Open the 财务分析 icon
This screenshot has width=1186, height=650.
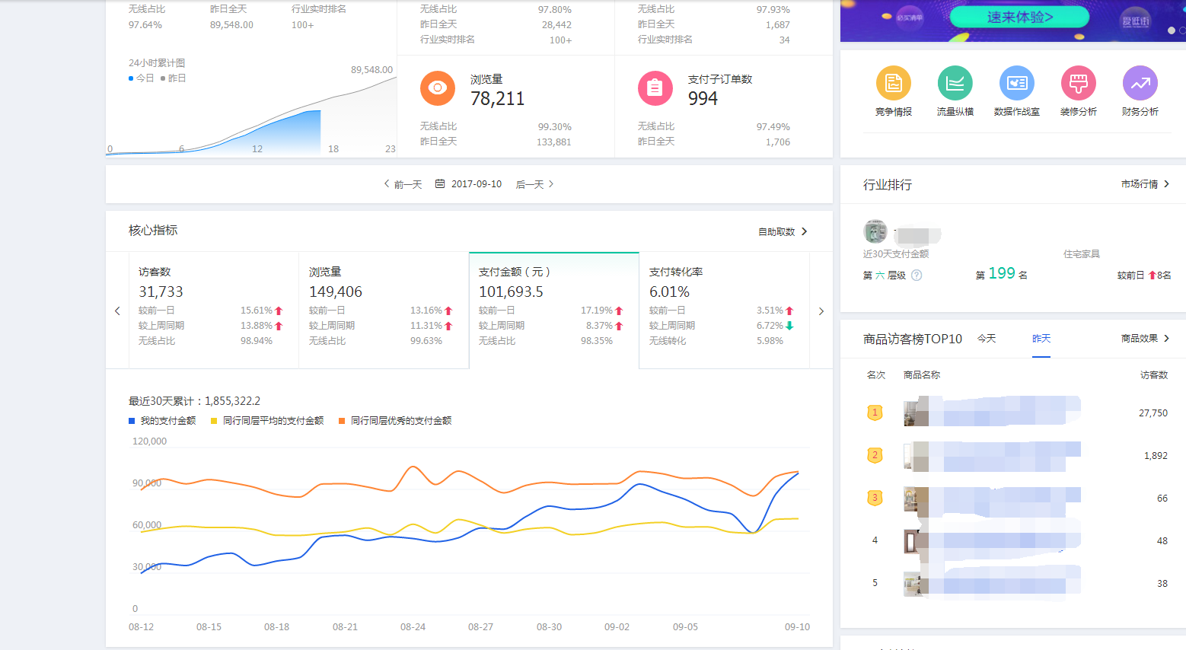[1140, 84]
